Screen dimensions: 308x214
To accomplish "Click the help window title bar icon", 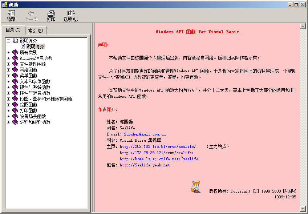I will (5, 4).
